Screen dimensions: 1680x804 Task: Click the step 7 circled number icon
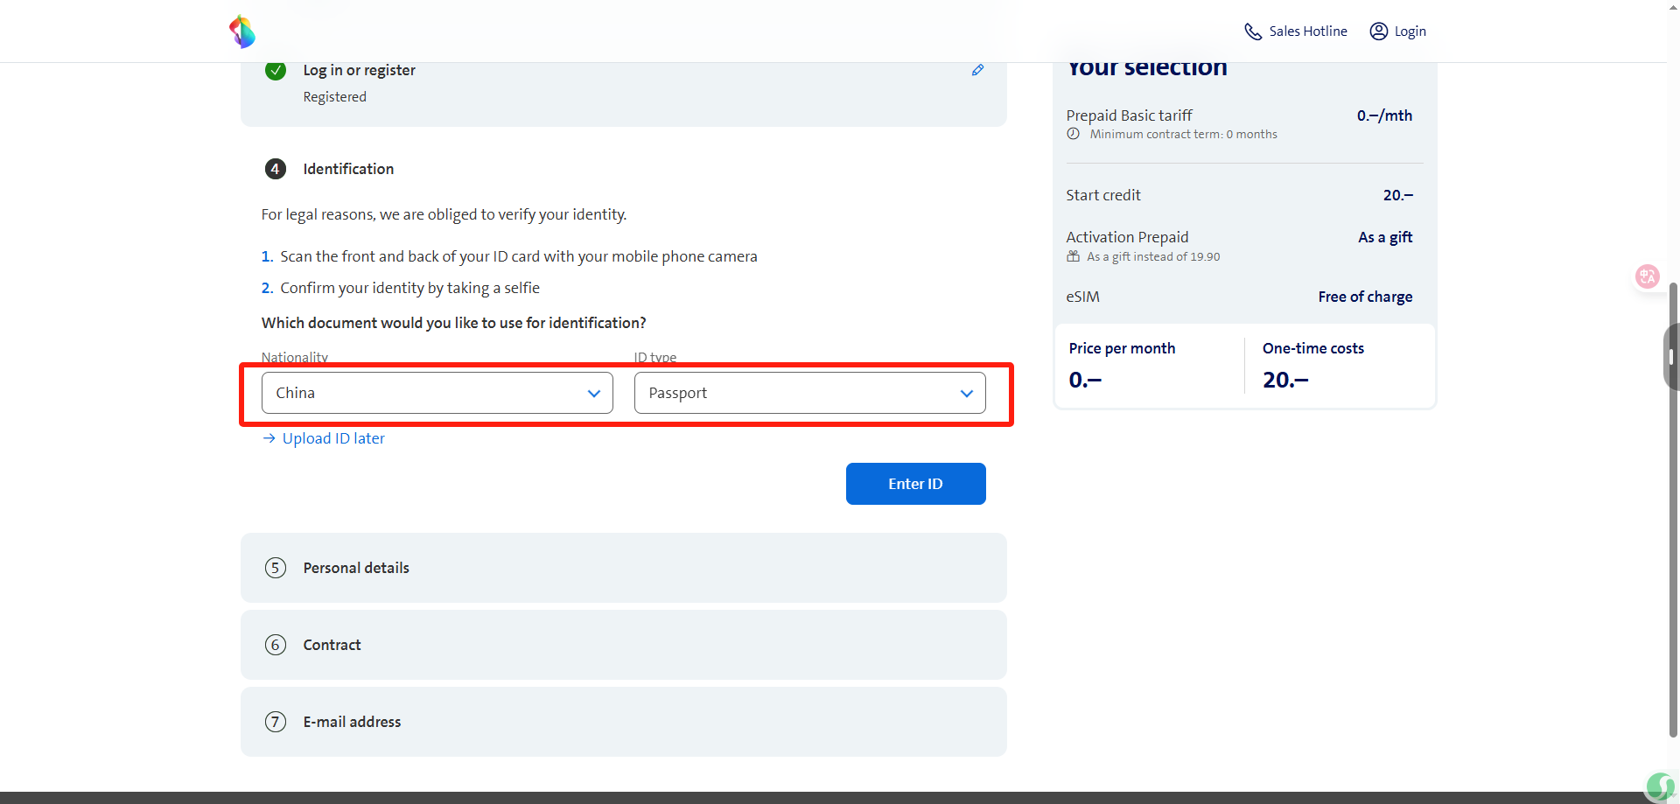coord(276,722)
